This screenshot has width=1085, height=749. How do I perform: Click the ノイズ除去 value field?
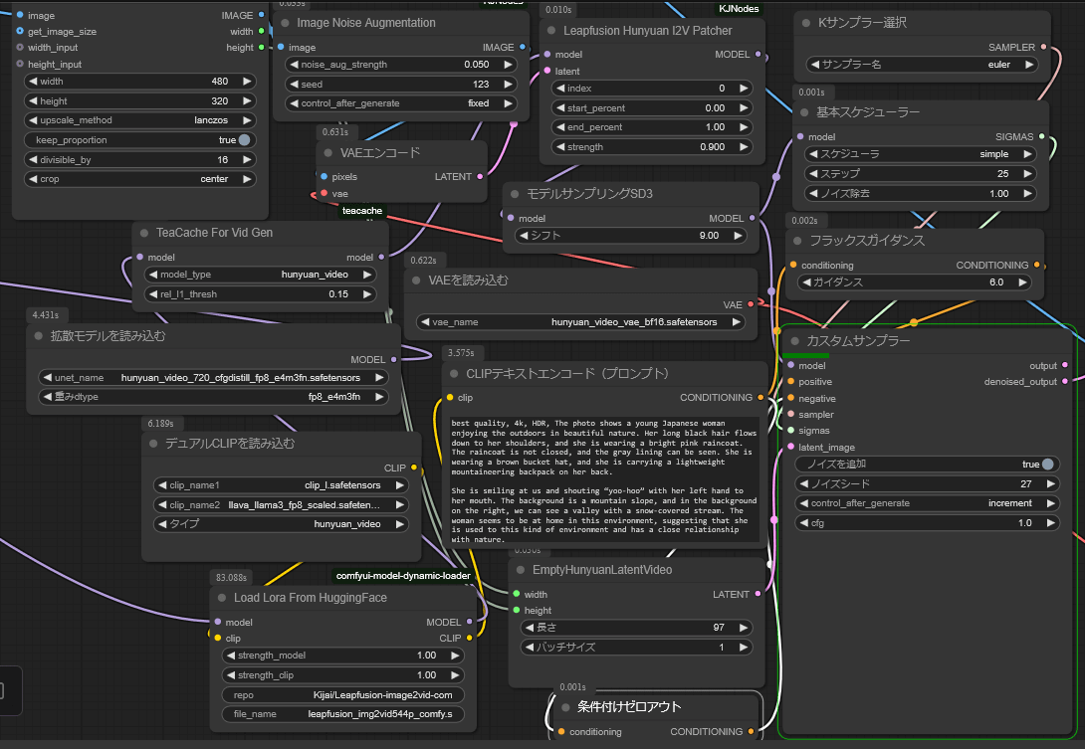922,194
